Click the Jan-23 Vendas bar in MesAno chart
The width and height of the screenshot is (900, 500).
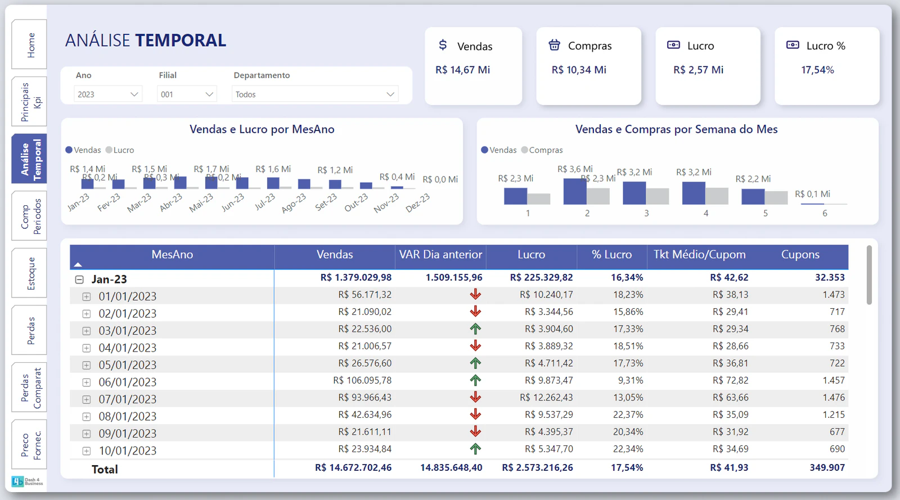pyautogui.click(x=88, y=183)
